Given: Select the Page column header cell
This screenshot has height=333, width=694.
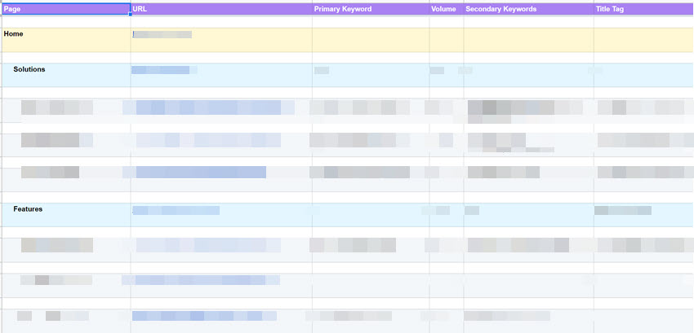Looking at the screenshot, I should [x=65, y=9].
